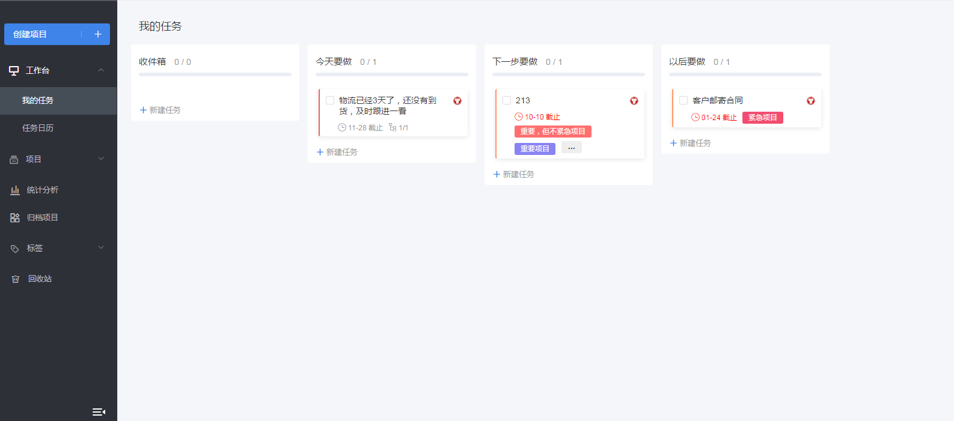Collapse the sidebar using bottom menu icon

click(99, 412)
